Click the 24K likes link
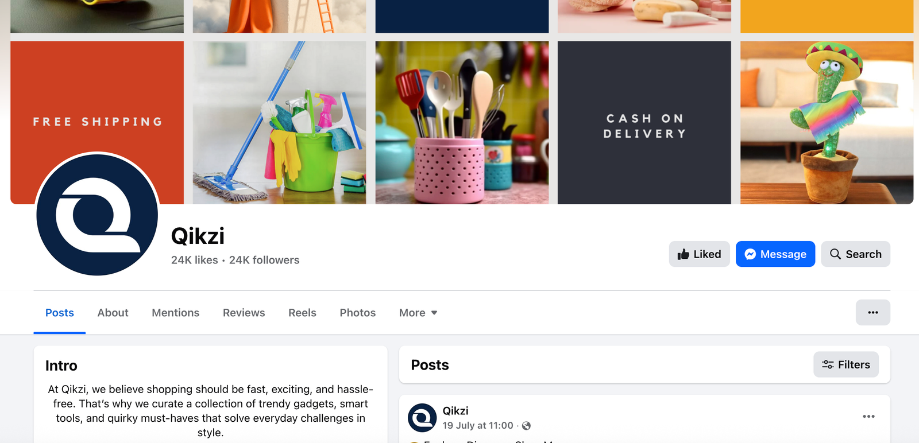Image resolution: width=919 pixels, height=443 pixels. (x=195, y=260)
